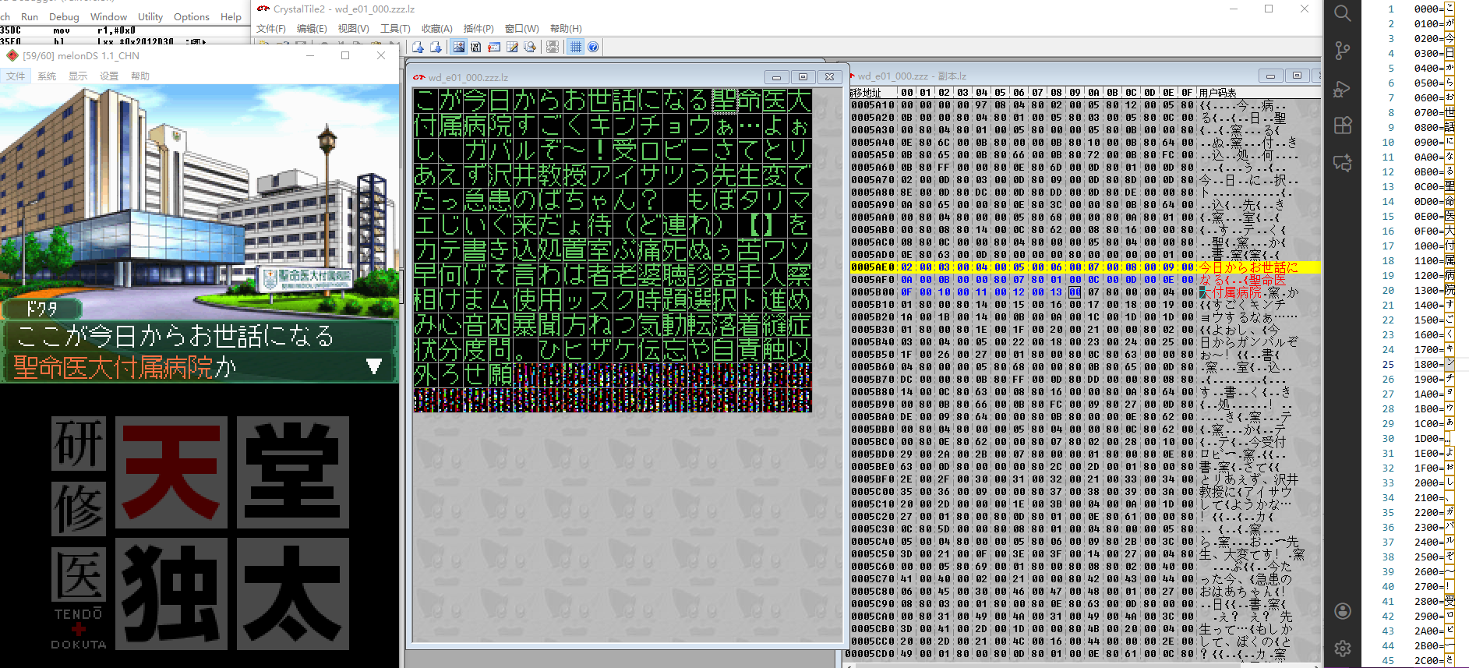Viewport: 1469px width, 668px height.
Task: Switch to the tile viewer mode icon
Action: click(458, 47)
